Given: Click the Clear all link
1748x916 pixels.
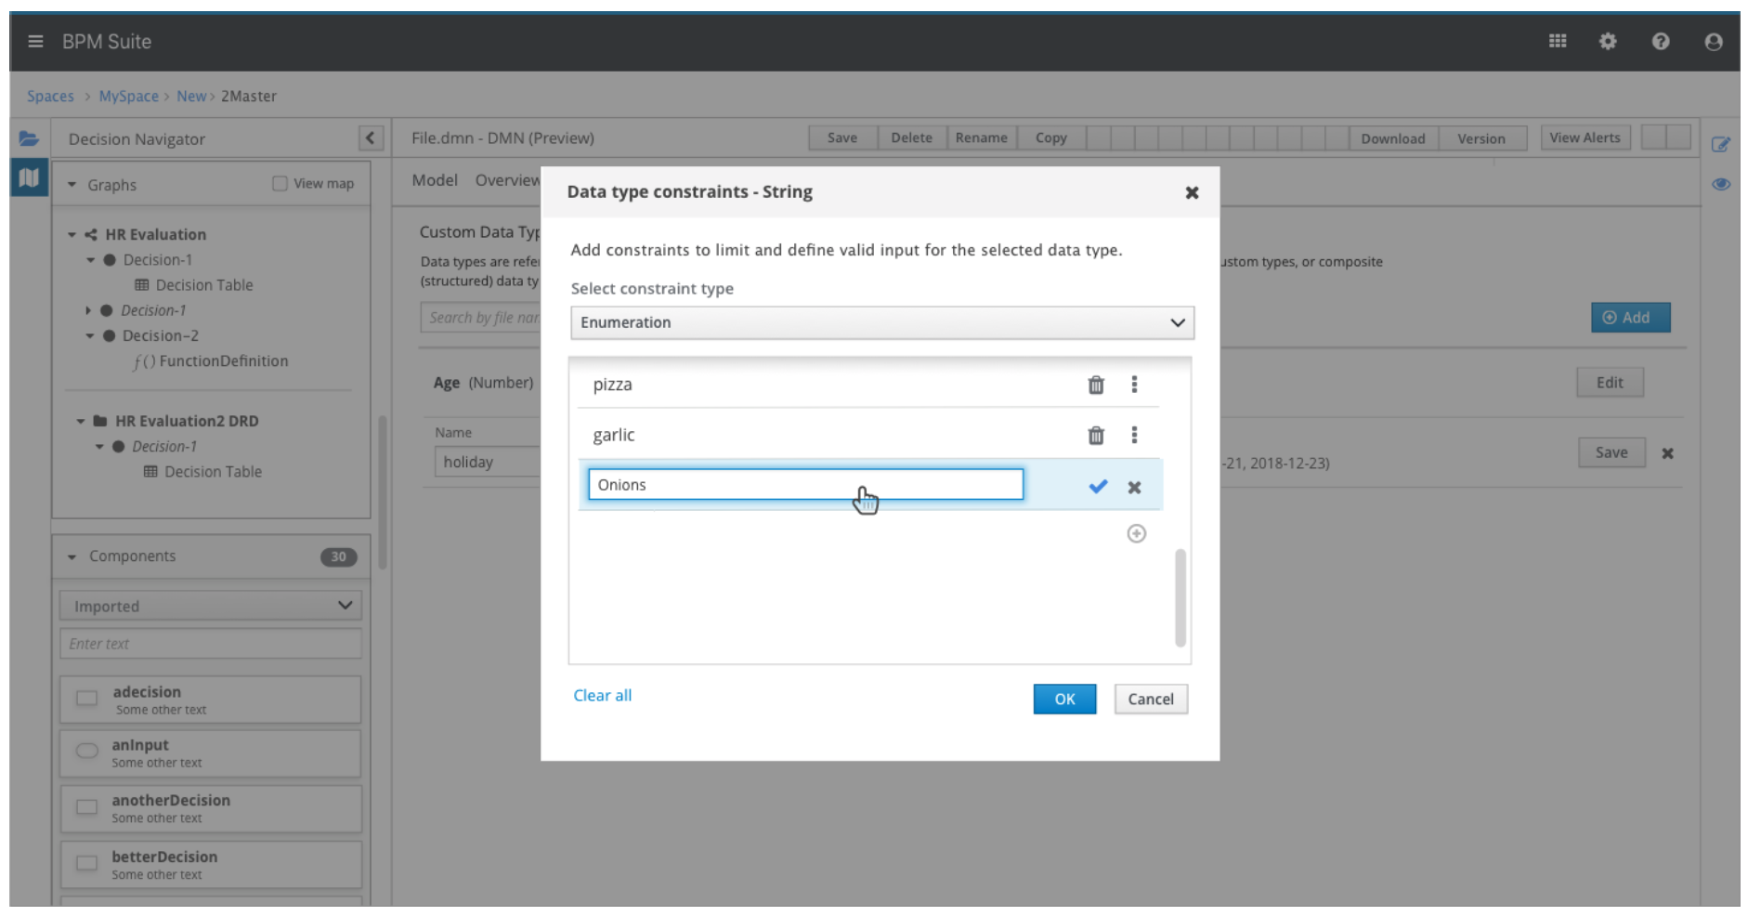Looking at the screenshot, I should [x=602, y=695].
